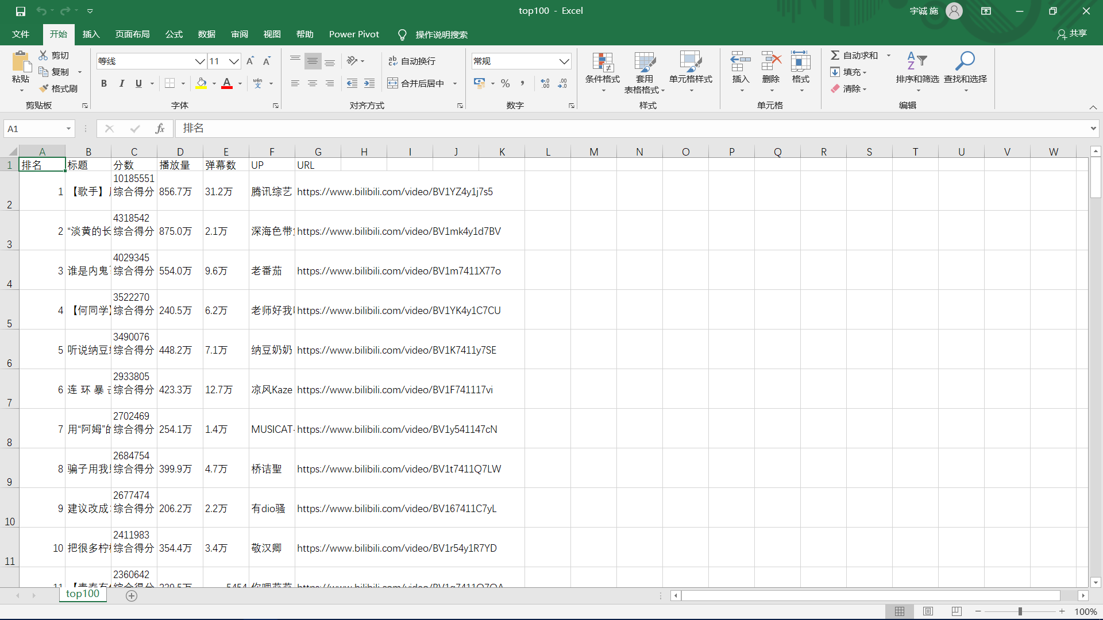Toggle Wrap Text (自动换行)
1103x620 pixels.
(x=412, y=61)
